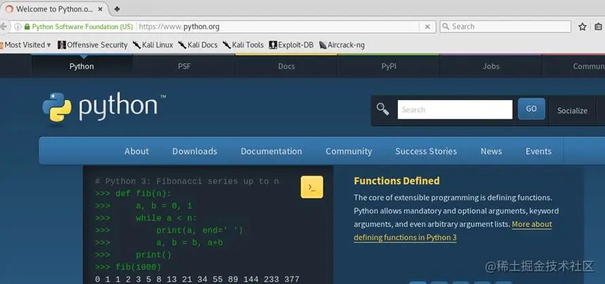The height and width of the screenshot is (284, 605).
Task: Click the Functions Defined heading
Action: tap(397, 181)
